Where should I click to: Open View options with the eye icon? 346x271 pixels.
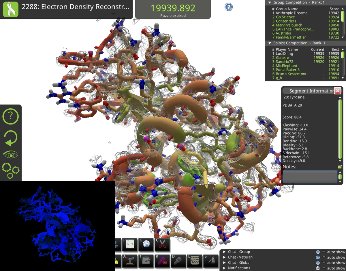11,154
